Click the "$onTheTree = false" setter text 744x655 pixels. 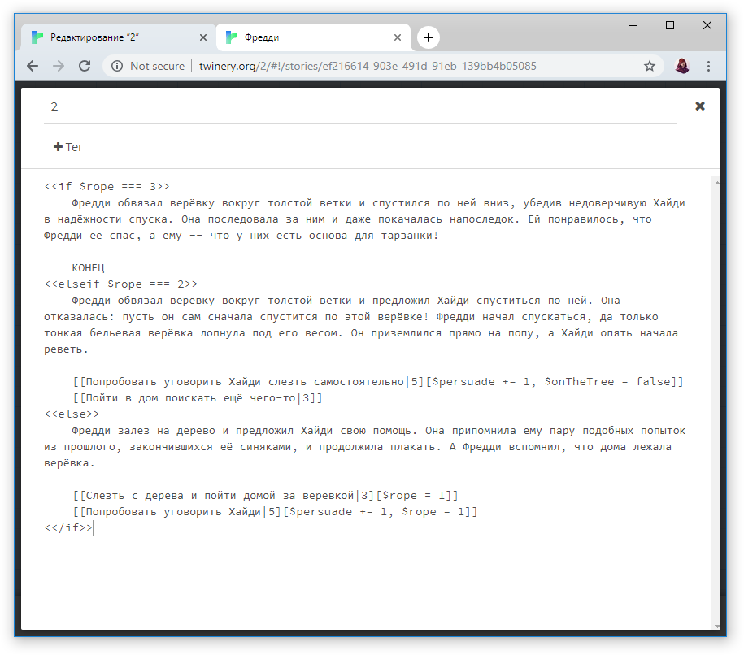607,382
